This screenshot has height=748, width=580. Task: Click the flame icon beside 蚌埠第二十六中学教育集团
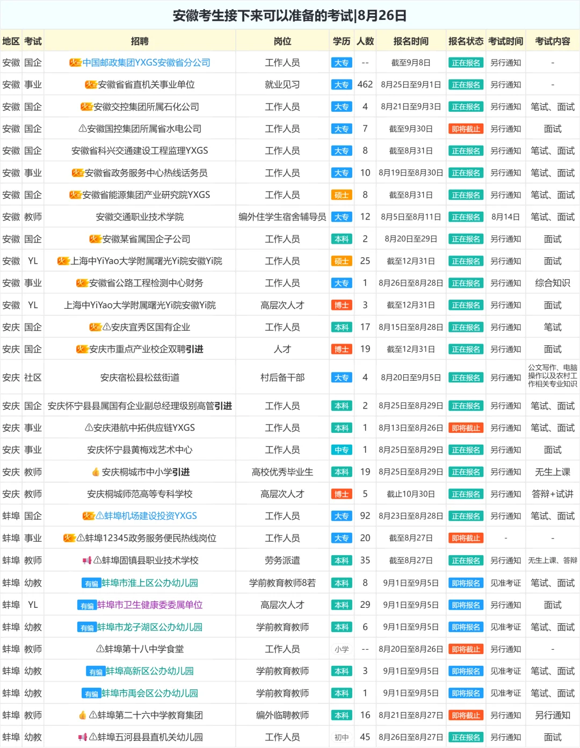(82, 715)
